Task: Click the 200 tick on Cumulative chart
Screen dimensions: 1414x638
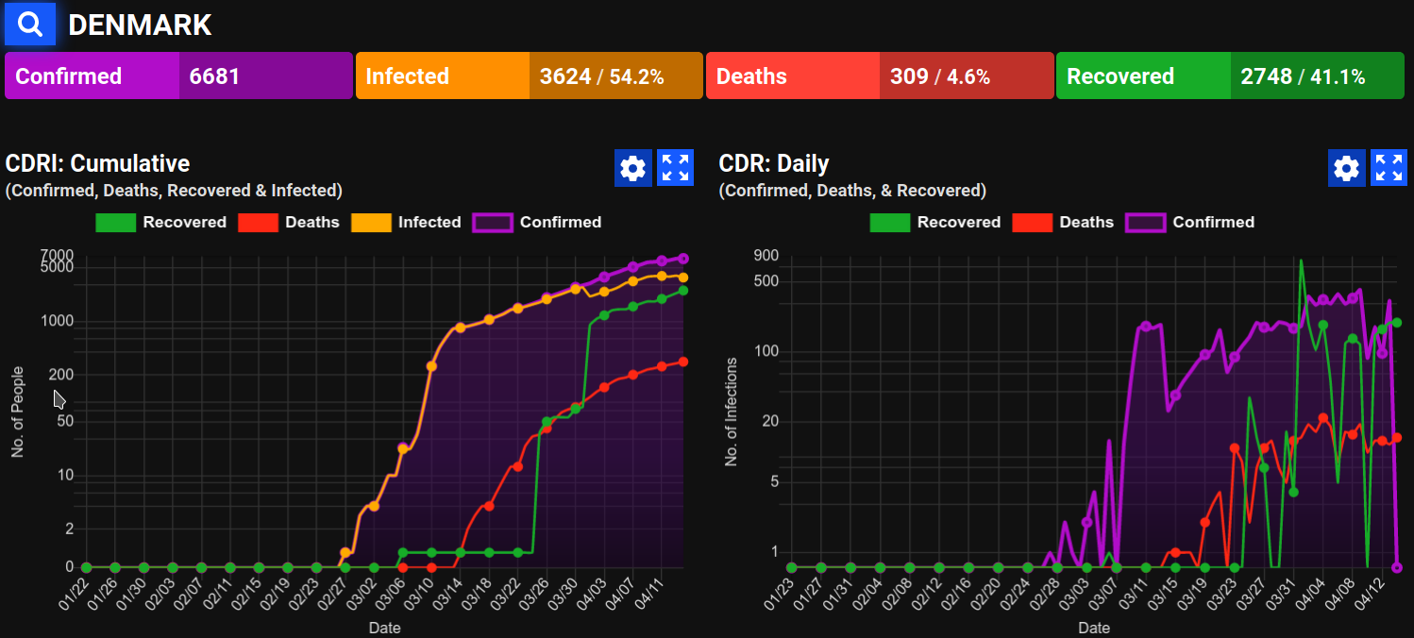Action: point(61,375)
